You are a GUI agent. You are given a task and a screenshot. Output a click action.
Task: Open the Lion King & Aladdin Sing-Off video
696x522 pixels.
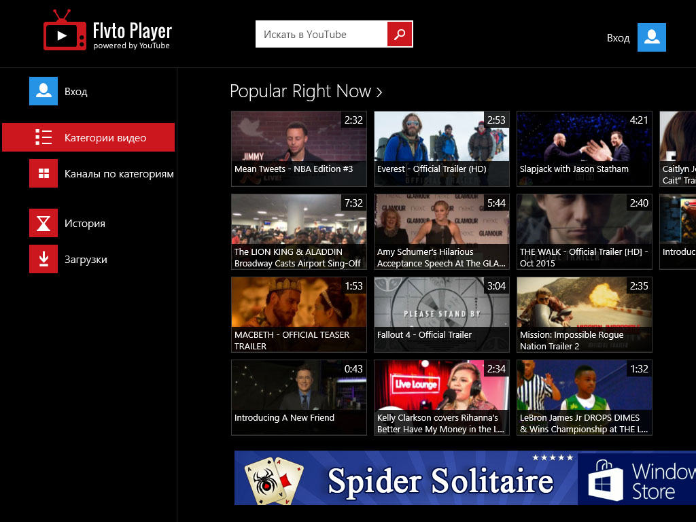299,232
